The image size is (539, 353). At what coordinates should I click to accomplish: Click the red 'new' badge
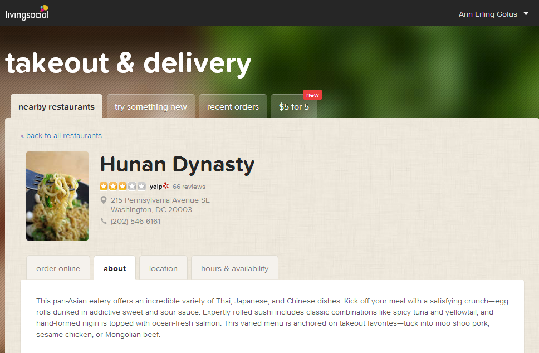(312, 95)
